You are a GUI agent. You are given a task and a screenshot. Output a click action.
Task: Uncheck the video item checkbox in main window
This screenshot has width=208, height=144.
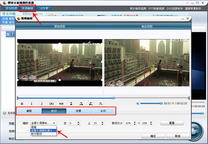(8, 34)
